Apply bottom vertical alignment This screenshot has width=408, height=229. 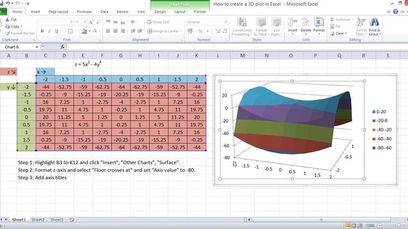click(x=122, y=22)
